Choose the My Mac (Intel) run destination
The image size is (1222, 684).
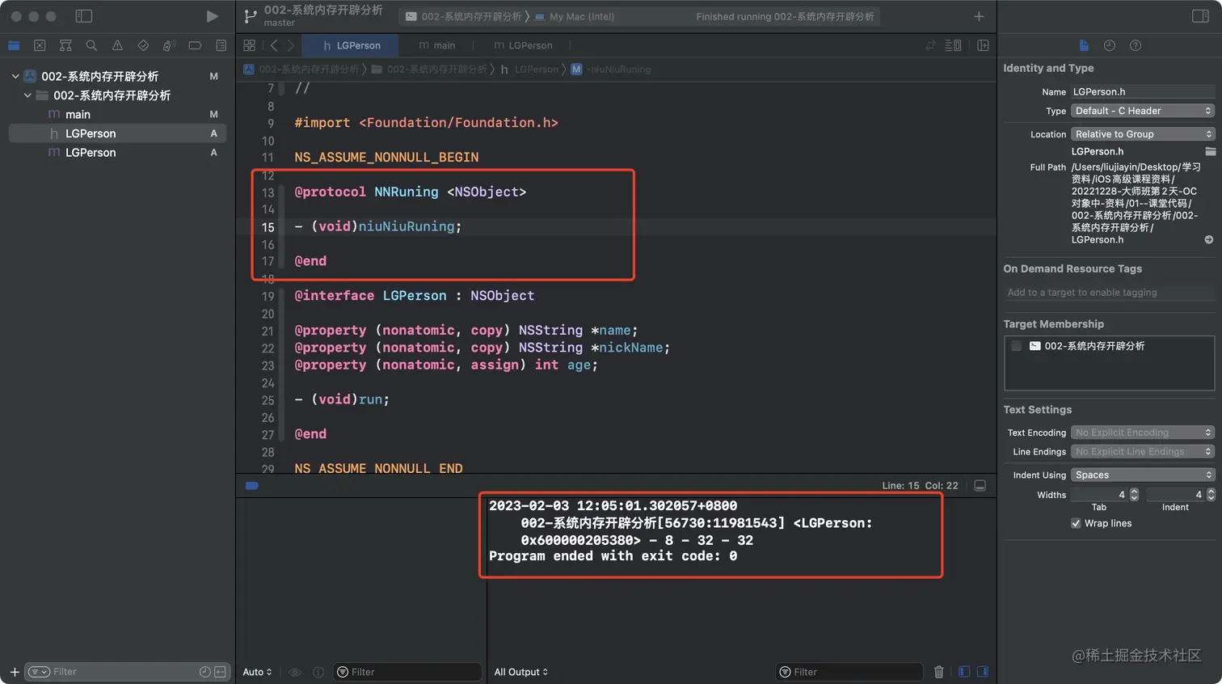click(x=575, y=16)
